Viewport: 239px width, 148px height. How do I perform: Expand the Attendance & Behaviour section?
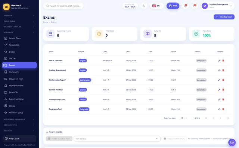click(x=19, y=119)
